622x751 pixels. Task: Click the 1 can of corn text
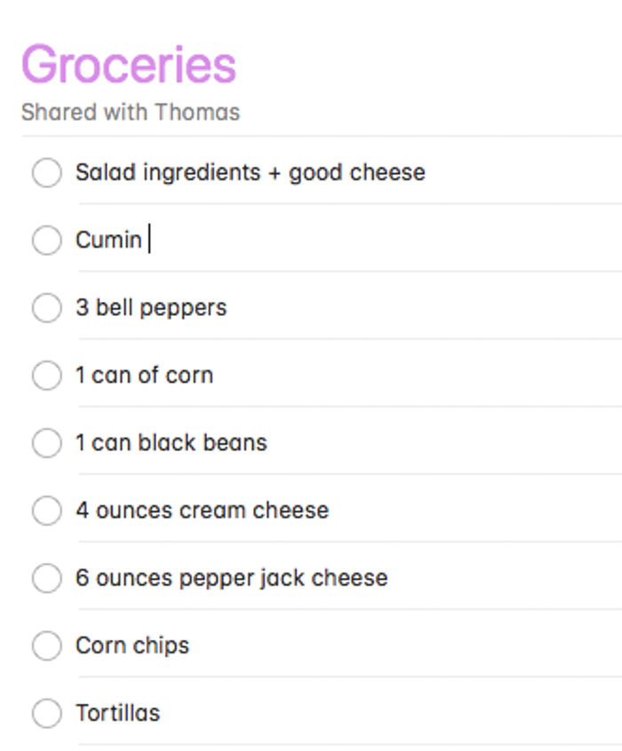pyautogui.click(x=144, y=375)
